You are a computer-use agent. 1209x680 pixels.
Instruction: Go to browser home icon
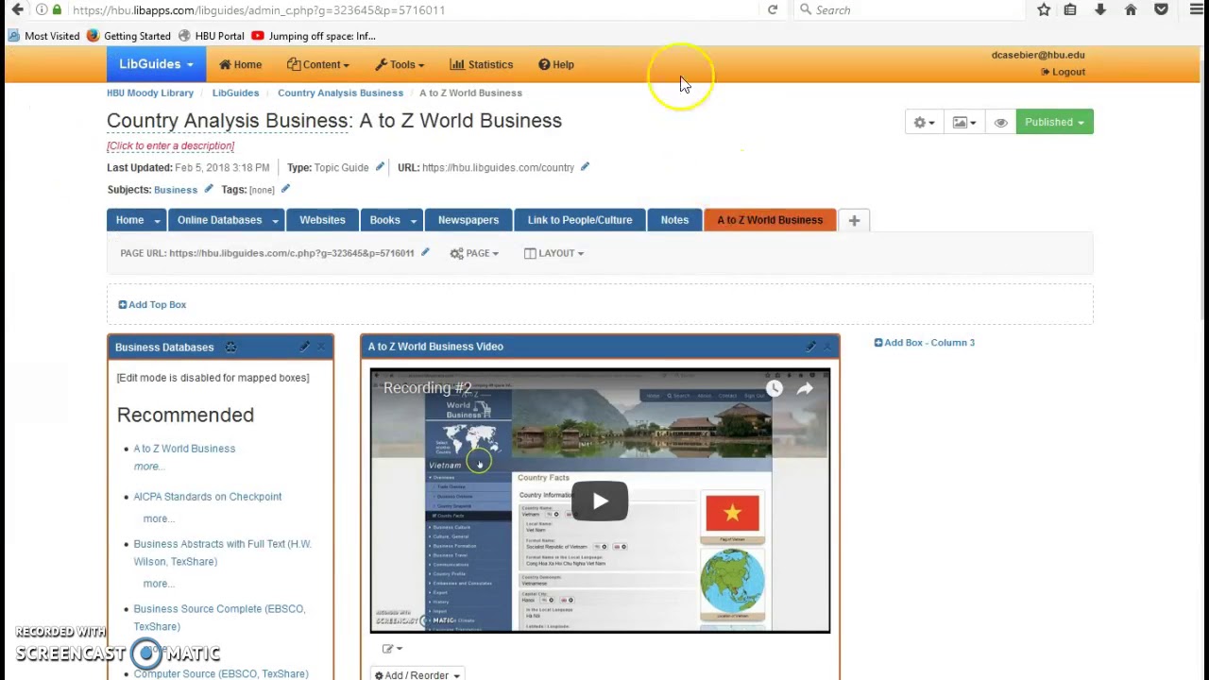point(1131,9)
